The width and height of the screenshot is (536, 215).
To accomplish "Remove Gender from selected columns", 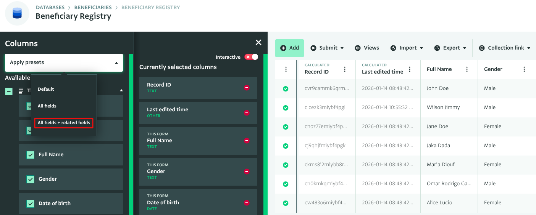I will tap(247, 172).
